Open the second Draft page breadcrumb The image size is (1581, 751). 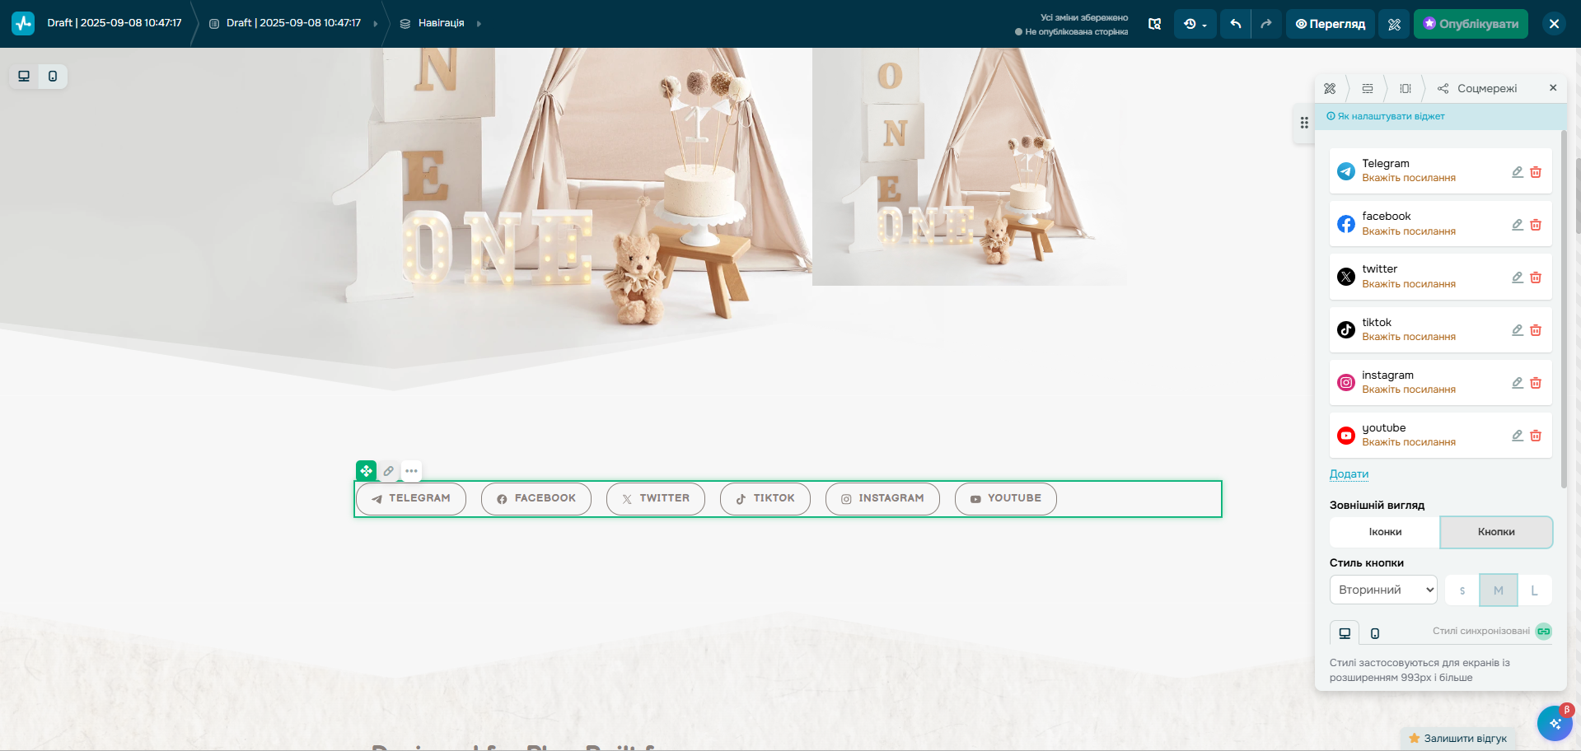click(285, 23)
